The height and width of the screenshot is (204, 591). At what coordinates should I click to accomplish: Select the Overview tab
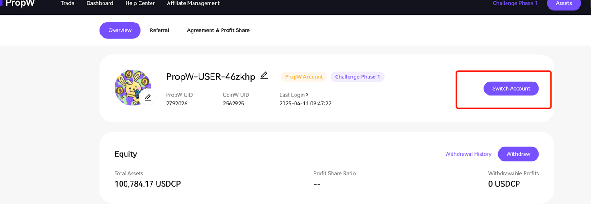[120, 30]
